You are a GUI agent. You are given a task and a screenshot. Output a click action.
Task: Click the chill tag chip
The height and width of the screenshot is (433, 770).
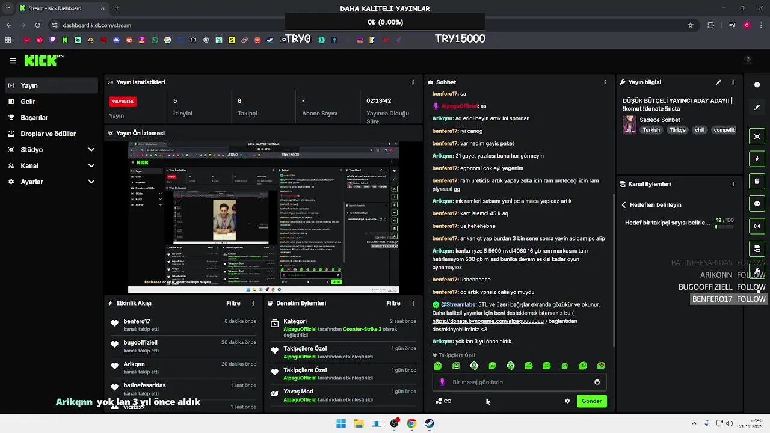pyautogui.click(x=700, y=130)
